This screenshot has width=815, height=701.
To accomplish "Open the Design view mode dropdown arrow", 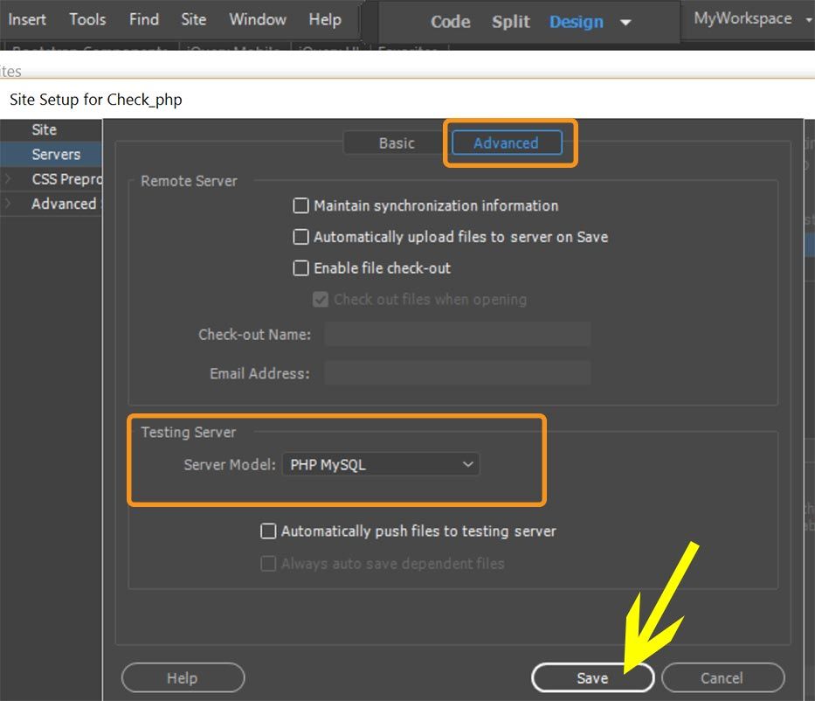I will click(x=625, y=23).
